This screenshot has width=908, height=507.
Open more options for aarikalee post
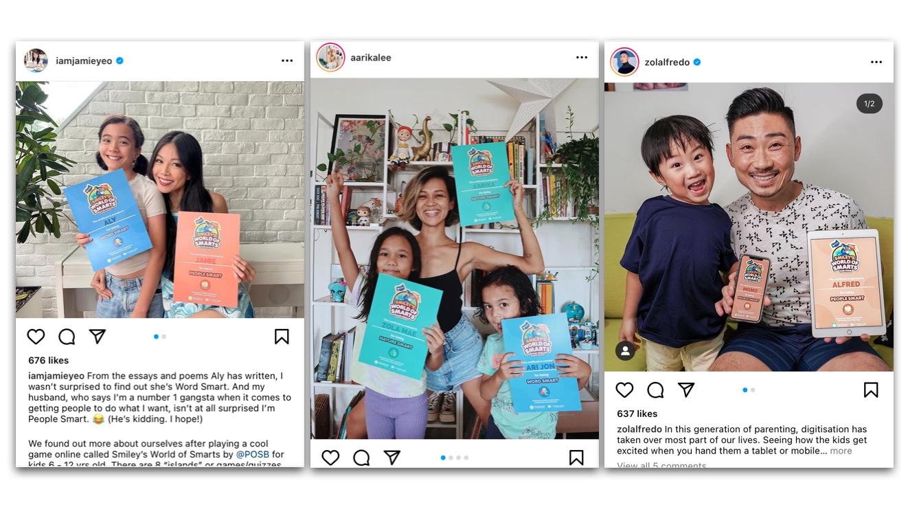pos(582,58)
